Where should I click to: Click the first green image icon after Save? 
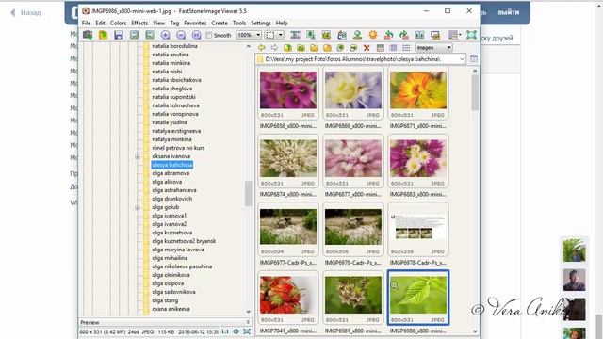pos(134,35)
